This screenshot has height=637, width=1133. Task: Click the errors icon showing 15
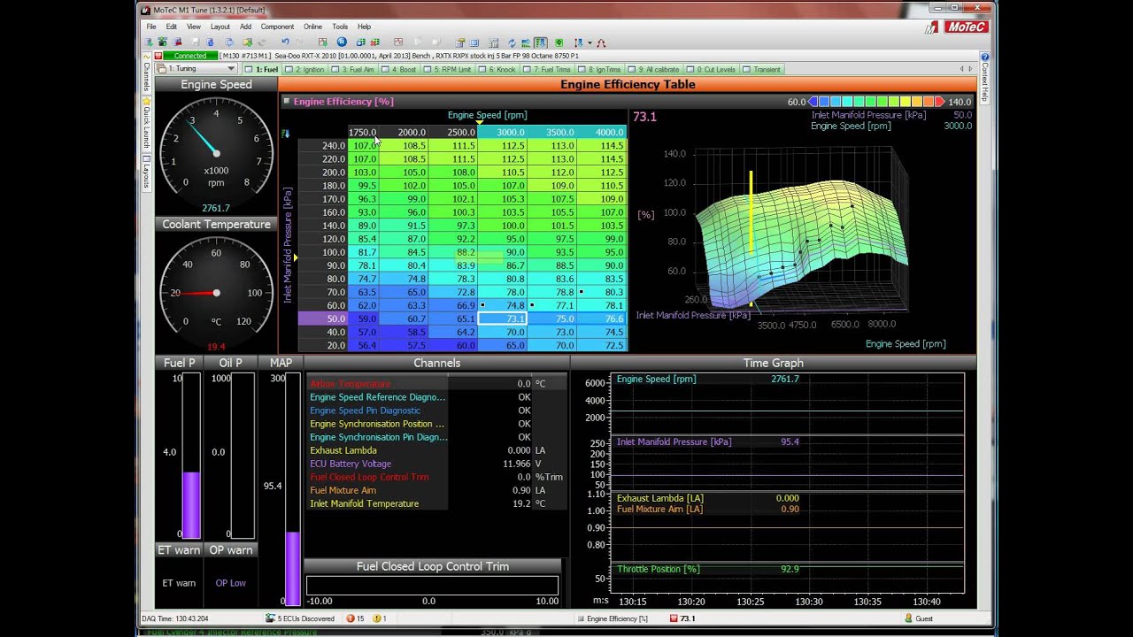pos(351,618)
